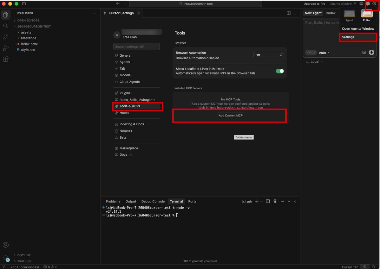Switch to the Problems tab
Screen dimensions: 380x269
click(x=113, y=201)
